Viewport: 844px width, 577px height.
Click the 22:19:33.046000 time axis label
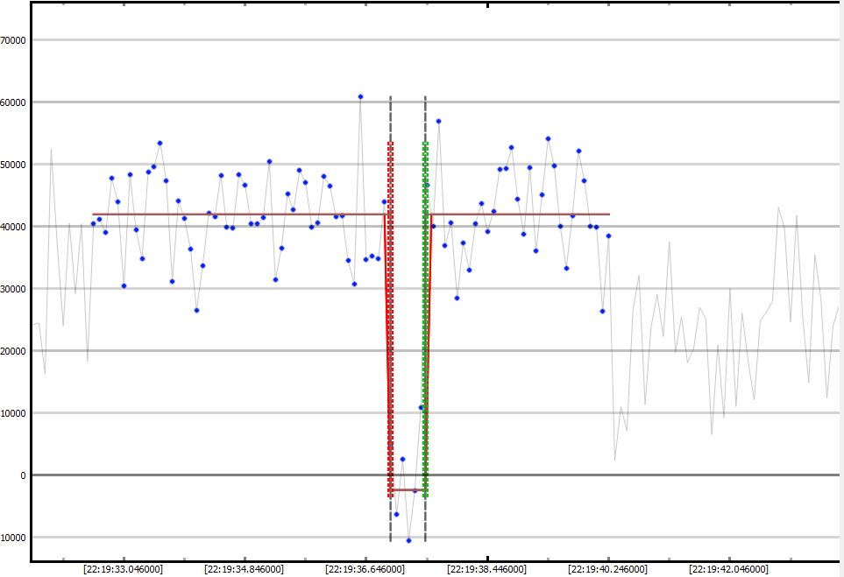[x=124, y=569]
